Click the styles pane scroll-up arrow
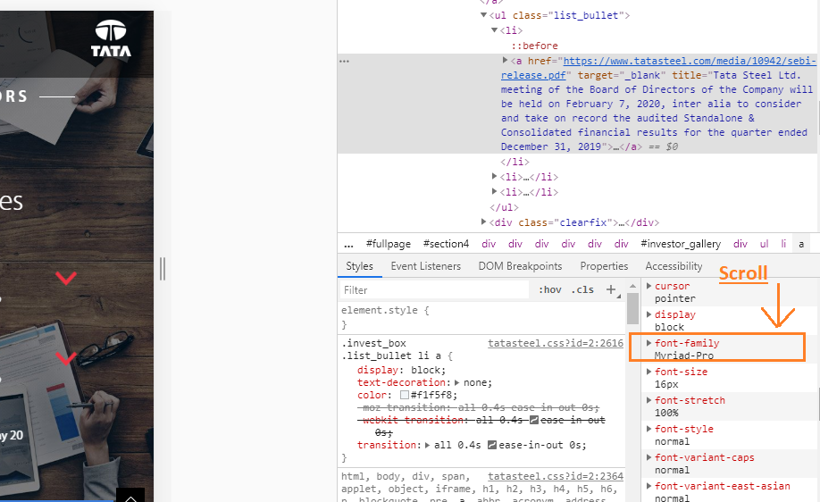The height and width of the screenshot is (502, 820). point(632,286)
